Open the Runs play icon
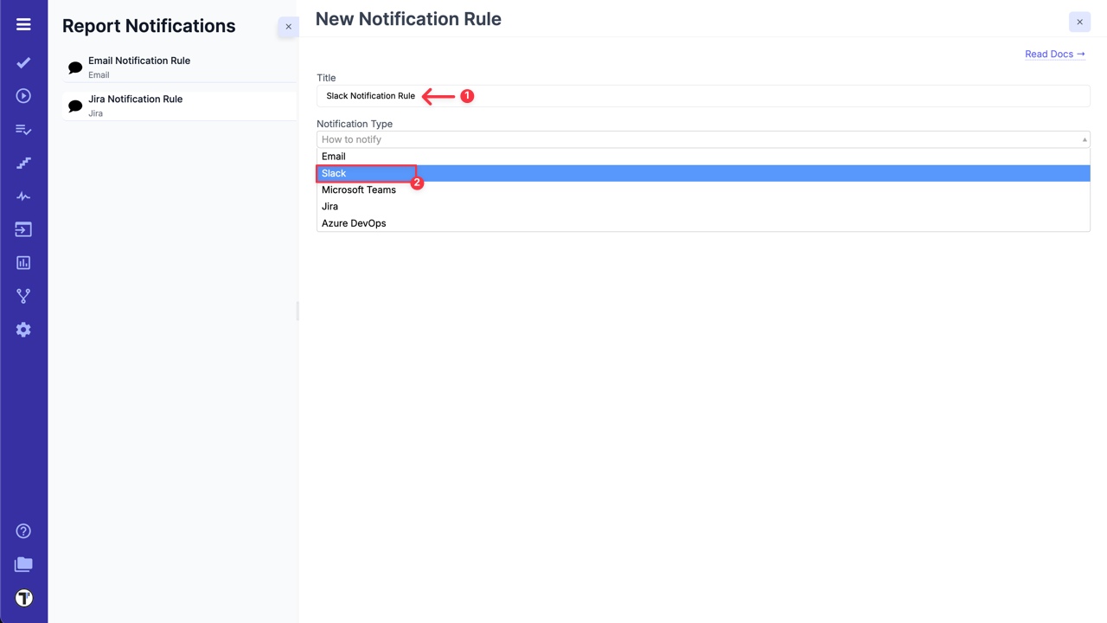Viewport: 1107px width, 623px height. coord(23,96)
